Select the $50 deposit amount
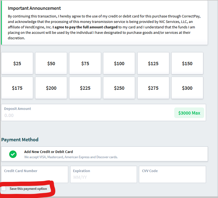 [51, 63]
